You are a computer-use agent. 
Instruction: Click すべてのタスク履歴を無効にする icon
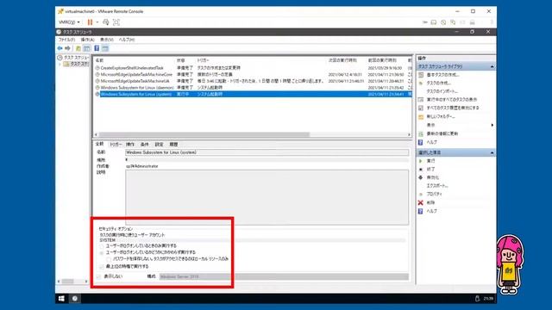coord(421,108)
